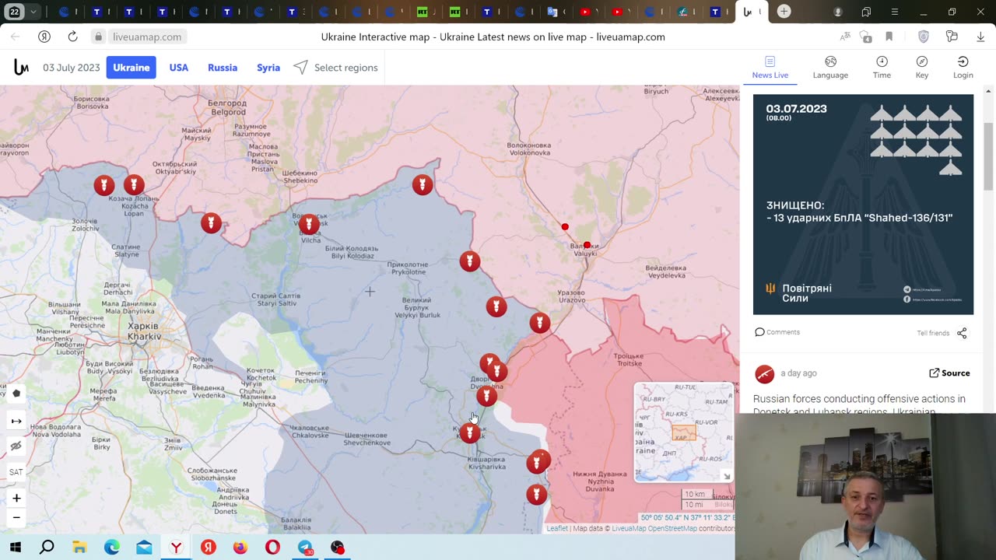Viewport: 996px width, 560px height.
Task: Open Windows taskbar search
Action: tap(47, 548)
